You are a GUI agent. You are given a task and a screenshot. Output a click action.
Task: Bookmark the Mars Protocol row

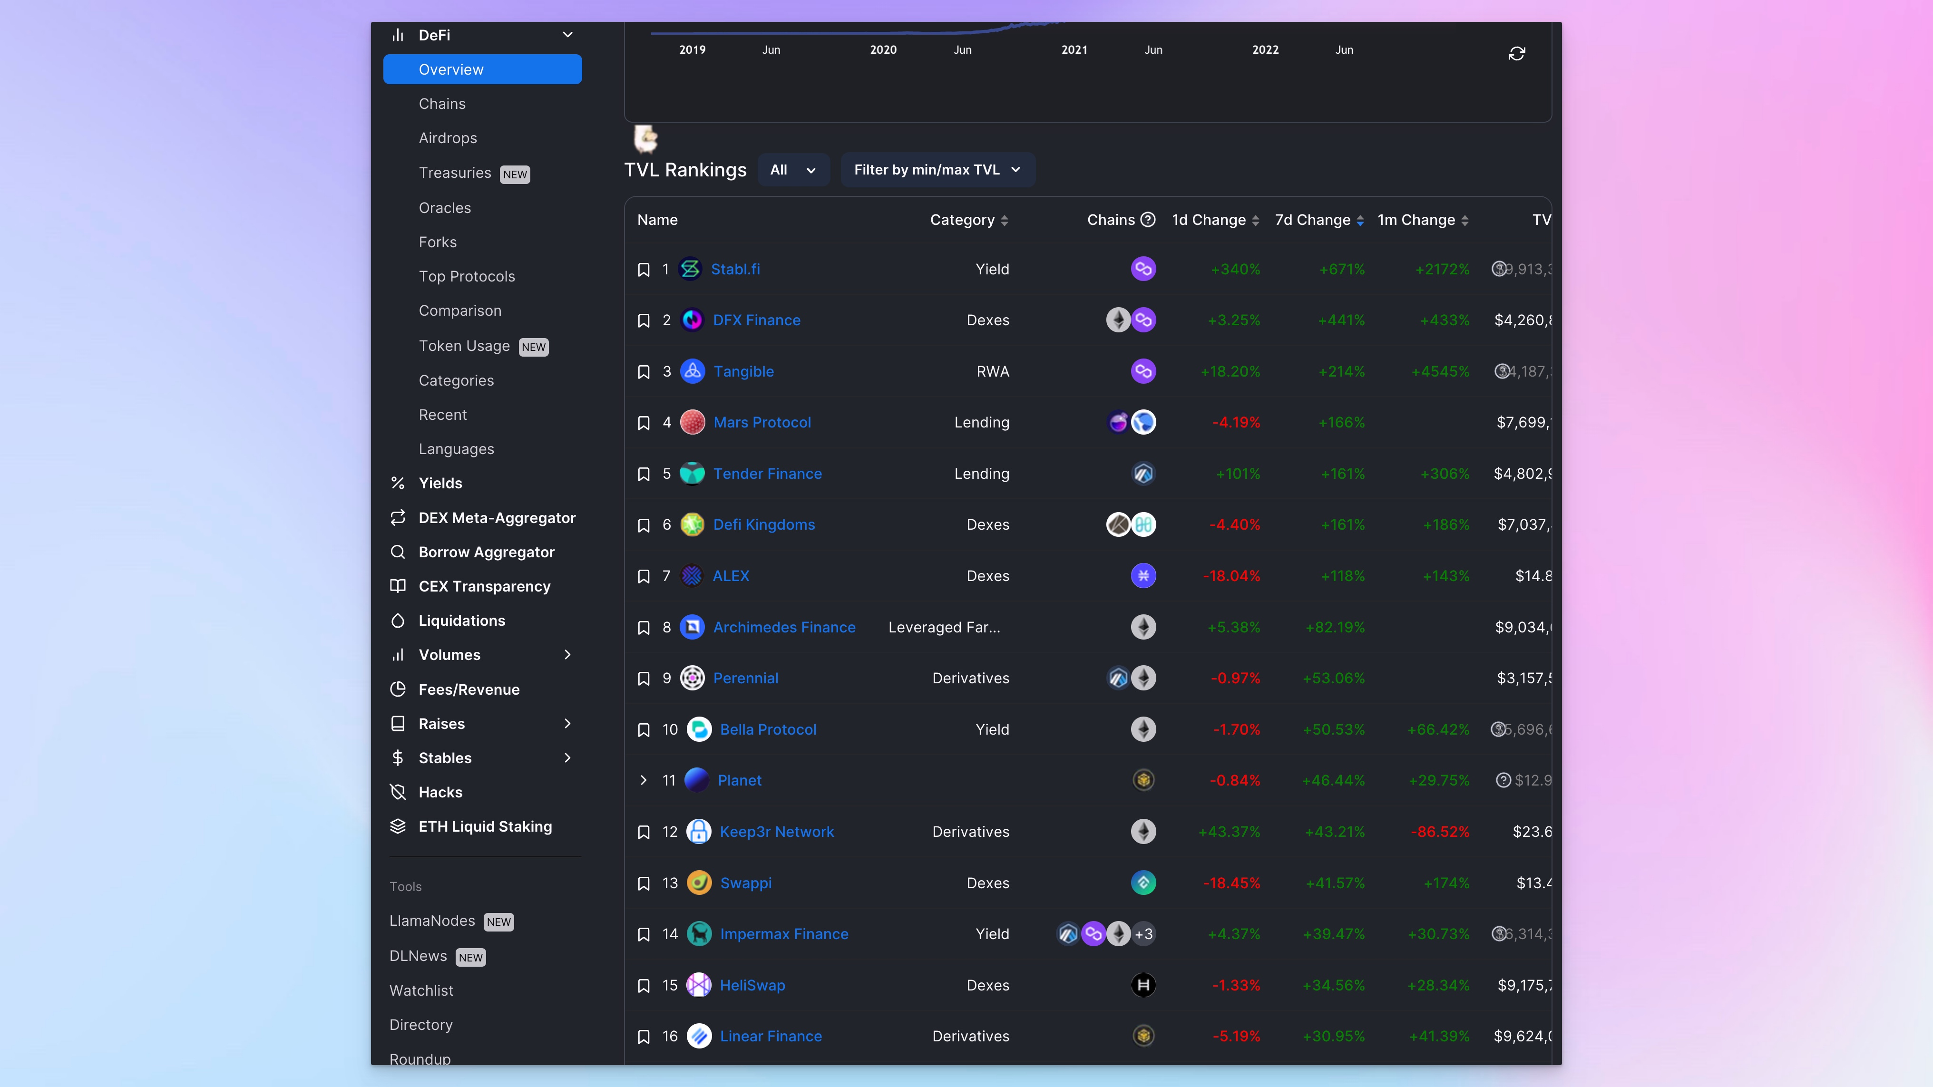[643, 422]
